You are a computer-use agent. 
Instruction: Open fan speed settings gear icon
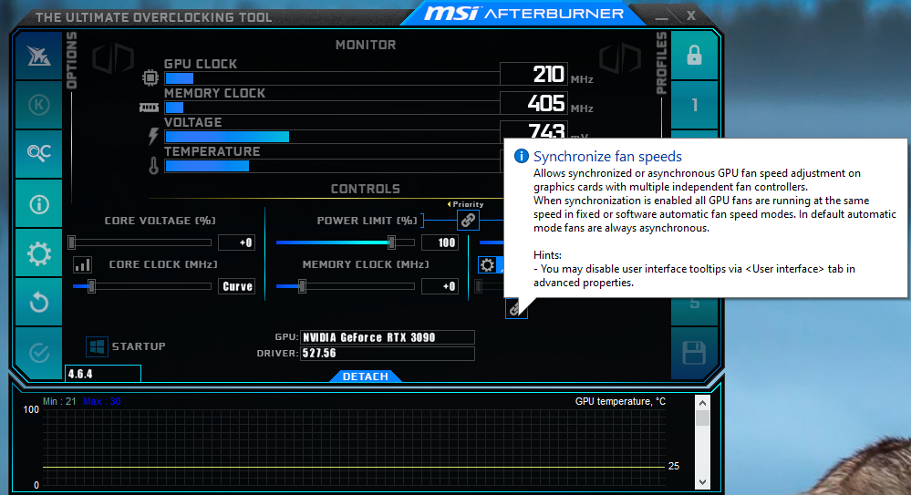click(488, 265)
